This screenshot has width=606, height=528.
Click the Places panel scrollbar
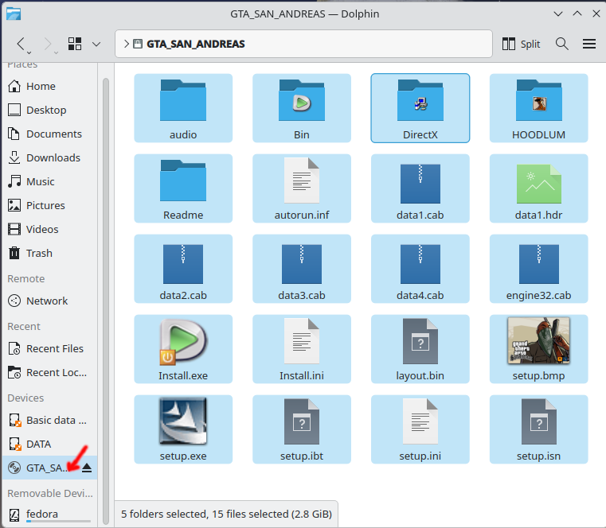(105, 301)
